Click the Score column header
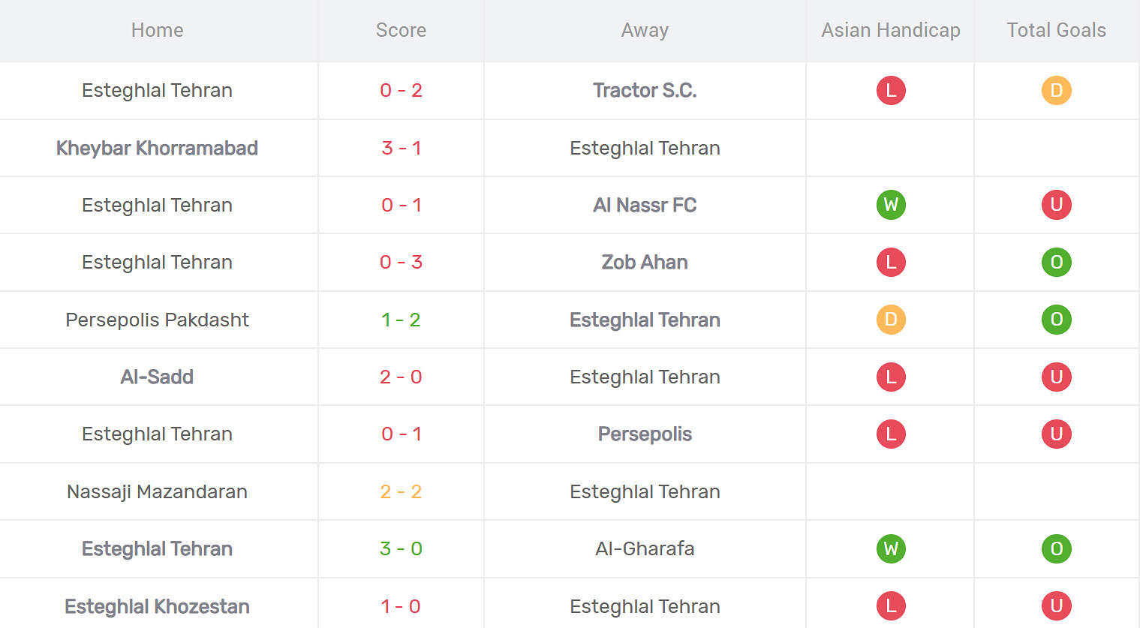The height and width of the screenshot is (628, 1140). click(401, 30)
